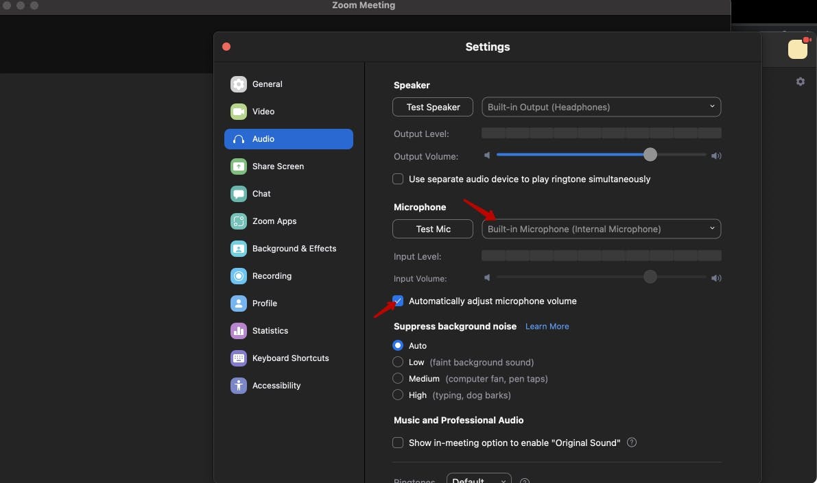The width and height of the screenshot is (817, 483).
Task: Disable automatically adjust microphone volume
Action: (398, 301)
